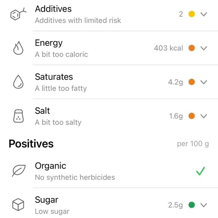Tap the Energy flame icon
Viewport: 218px width, 218px height.
pyautogui.click(x=18, y=48)
